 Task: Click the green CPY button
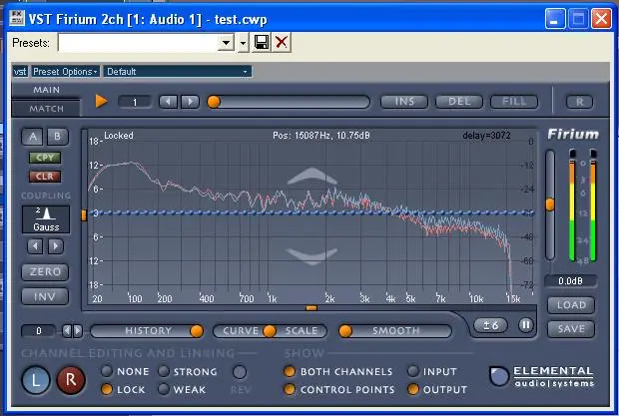(45, 158)
